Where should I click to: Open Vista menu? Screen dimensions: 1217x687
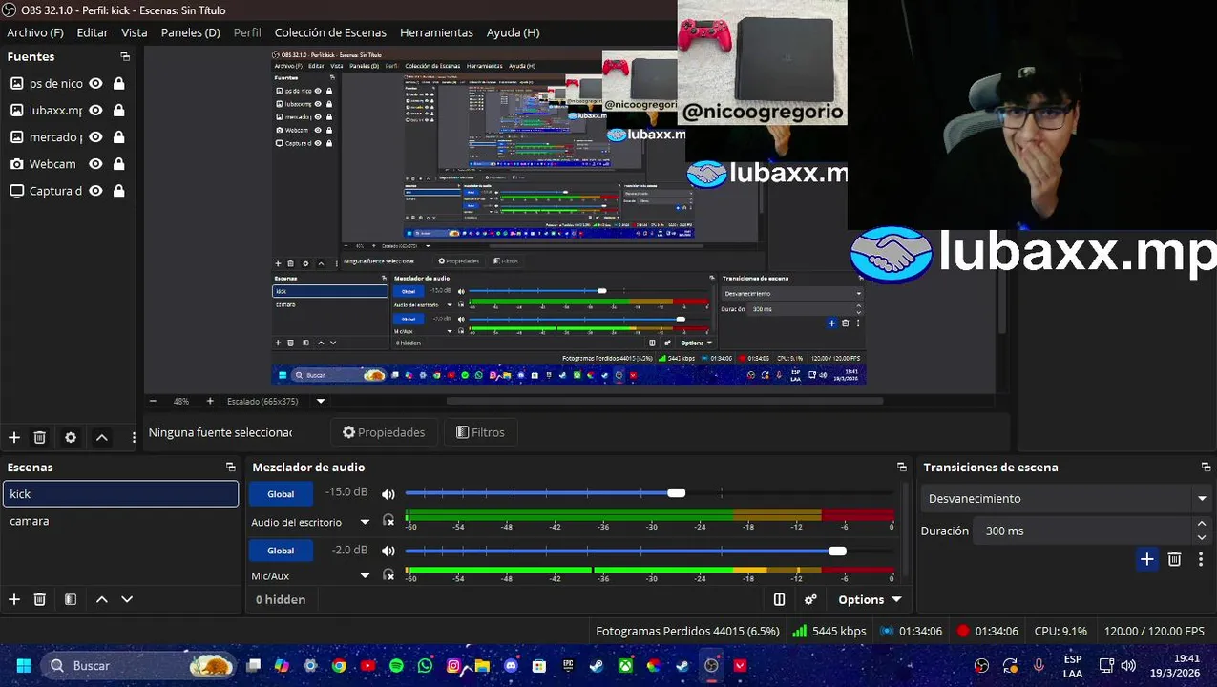point(135,32)
